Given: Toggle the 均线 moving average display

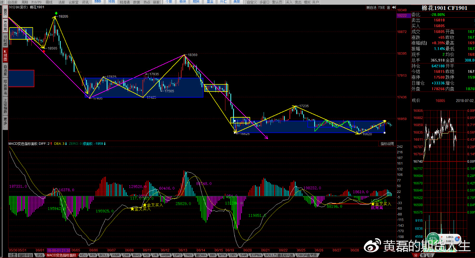Looking at the screenshot, I should coord(381,7).
